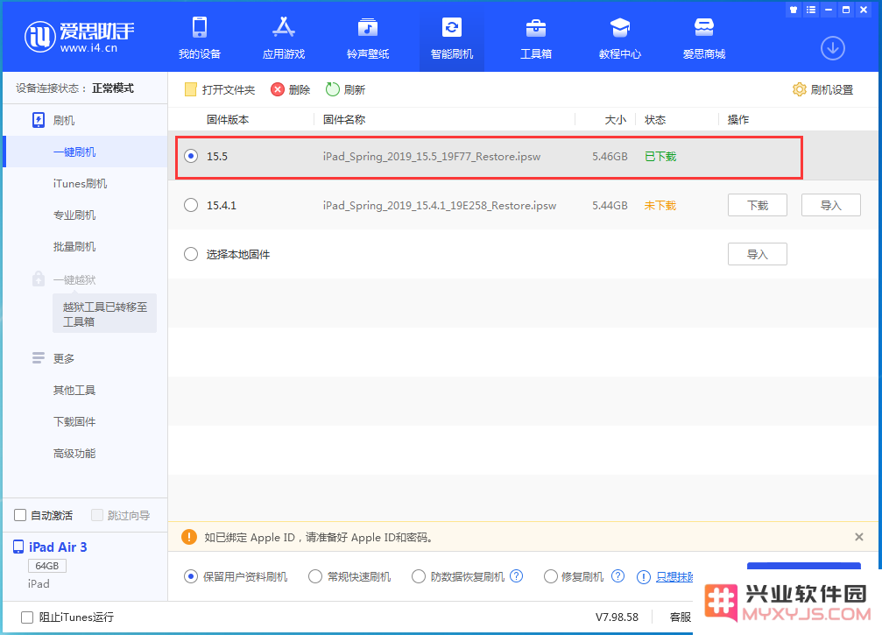Click help icon beside 防数据恢复刷机

click(517, 576)
